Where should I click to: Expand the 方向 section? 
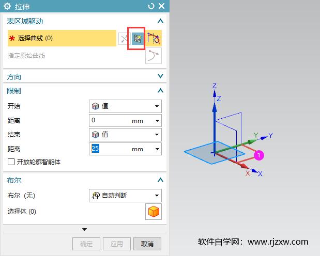tap(160, 76)
